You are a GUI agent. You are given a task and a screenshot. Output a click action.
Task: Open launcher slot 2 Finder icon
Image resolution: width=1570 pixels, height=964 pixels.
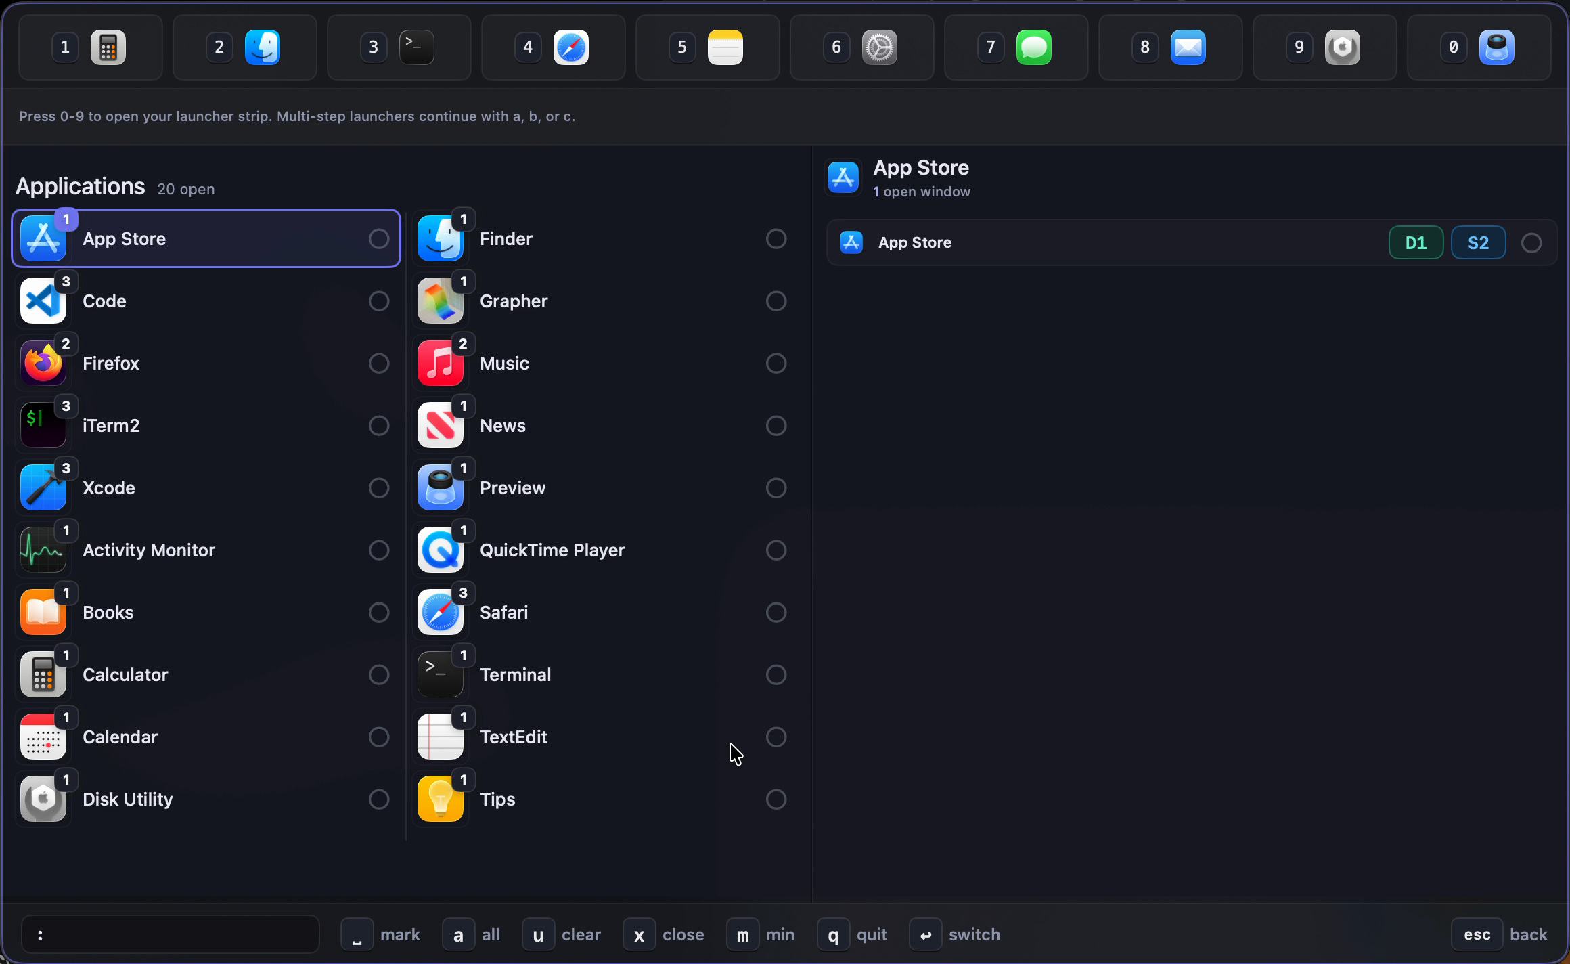coord(263,47)
